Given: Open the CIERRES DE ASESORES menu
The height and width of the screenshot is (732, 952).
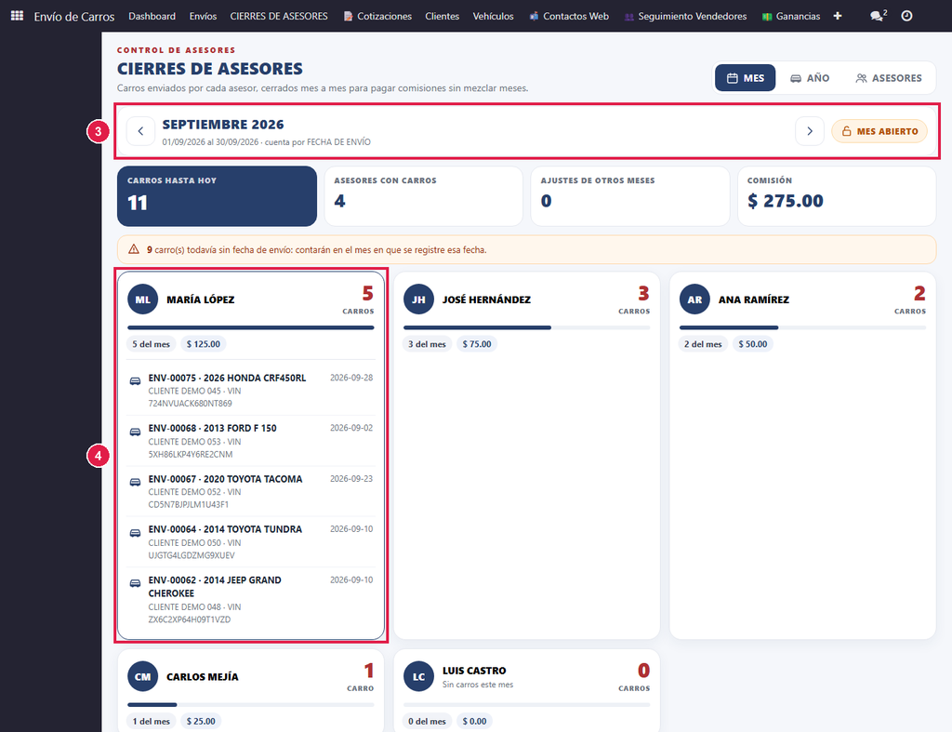Looking at the screenshot, I should coord(279,16).
